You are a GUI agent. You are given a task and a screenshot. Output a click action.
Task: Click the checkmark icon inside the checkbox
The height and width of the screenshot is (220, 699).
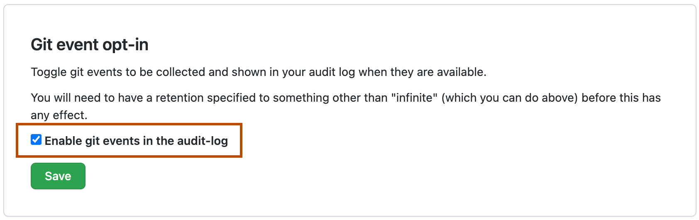[36, 140]
